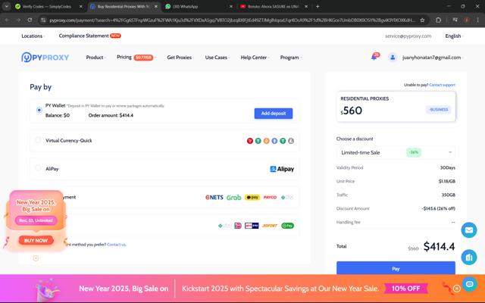485x303 pixels.
Task: Select PY Wallet payment radio button
Action: (39, 110)
